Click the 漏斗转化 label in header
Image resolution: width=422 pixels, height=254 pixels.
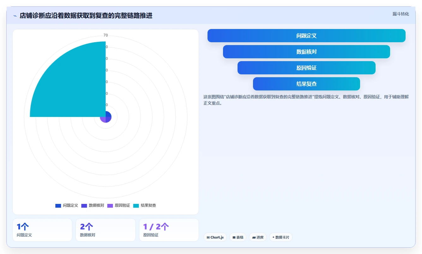(401, 14)
